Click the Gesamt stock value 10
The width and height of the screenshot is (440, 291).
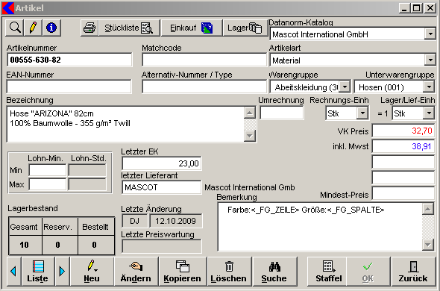pos(25,245)
